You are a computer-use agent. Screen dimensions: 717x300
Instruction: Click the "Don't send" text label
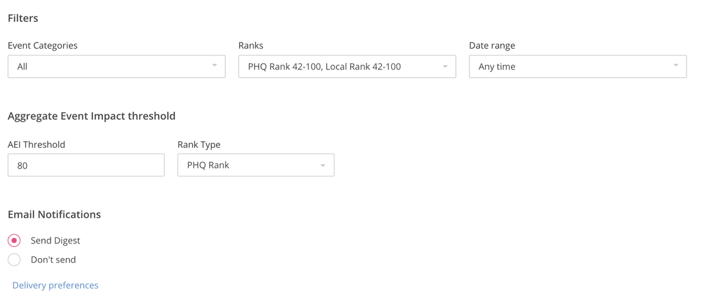pyautogui.click(x=53, y=260)
